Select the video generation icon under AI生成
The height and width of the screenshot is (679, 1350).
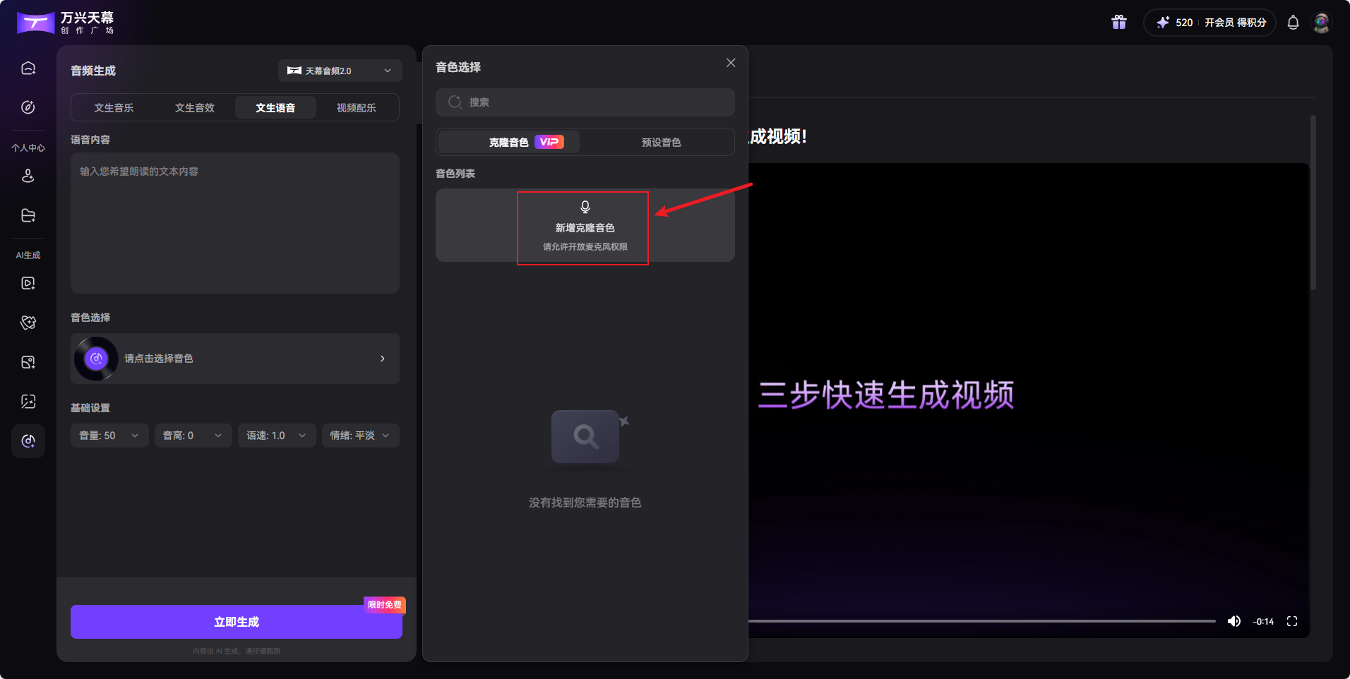click(28, 283)
